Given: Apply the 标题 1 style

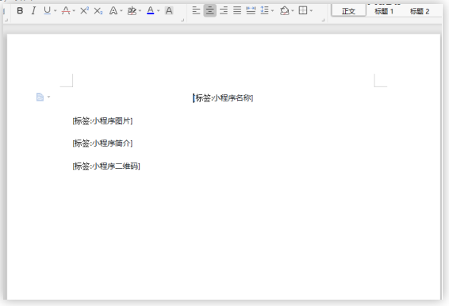Looking at the screenshot, I should (384, 11).
